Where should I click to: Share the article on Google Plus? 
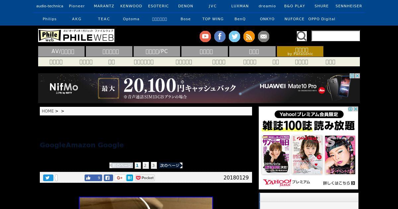click(x=120, y=178)
